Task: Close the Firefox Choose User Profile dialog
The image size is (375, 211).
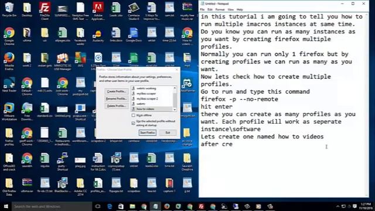Action: [x=177, y=70]
